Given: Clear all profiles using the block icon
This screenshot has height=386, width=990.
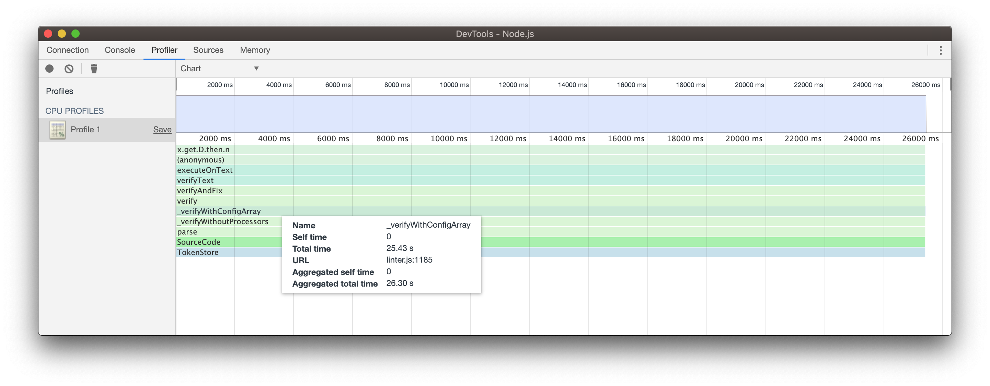Looking at the screenshot, I should click(69, 68).
